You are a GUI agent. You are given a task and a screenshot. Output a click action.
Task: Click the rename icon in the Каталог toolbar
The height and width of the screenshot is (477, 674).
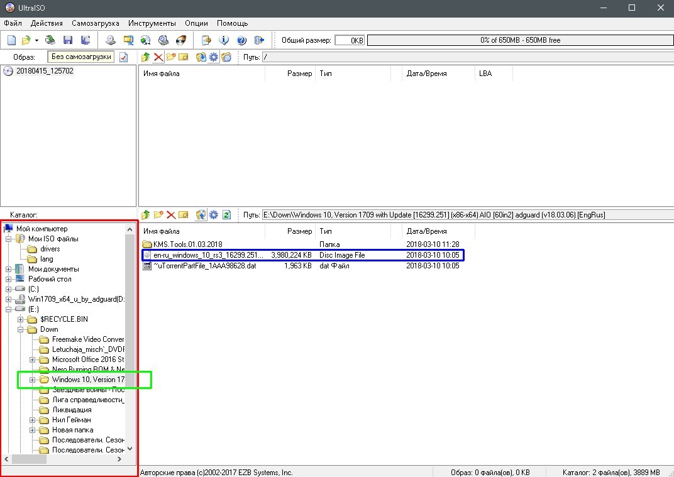[x=184, y=215]
